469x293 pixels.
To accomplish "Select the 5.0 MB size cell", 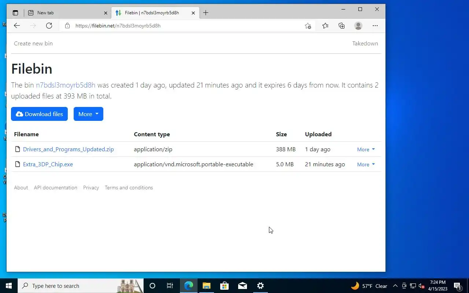I will point(285,164).
